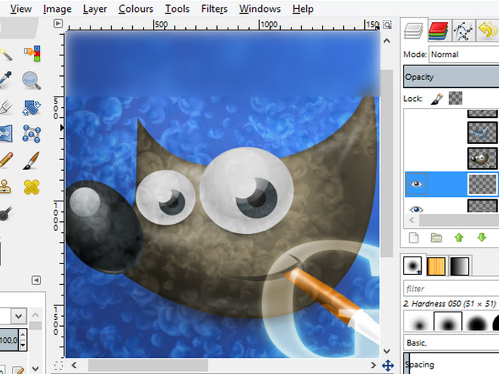
Task: Toggle the quick mask at canvas bottom-left
Action: [x=58, y=365]
